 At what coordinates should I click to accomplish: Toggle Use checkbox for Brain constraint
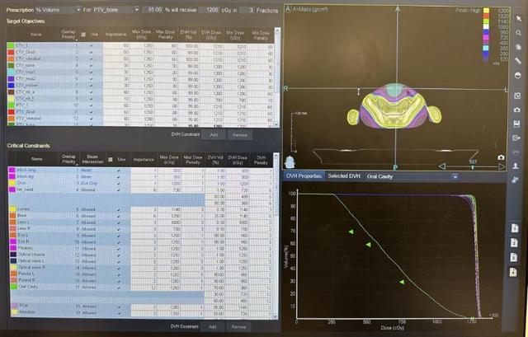pyautogui.click(x=119, y=216)
